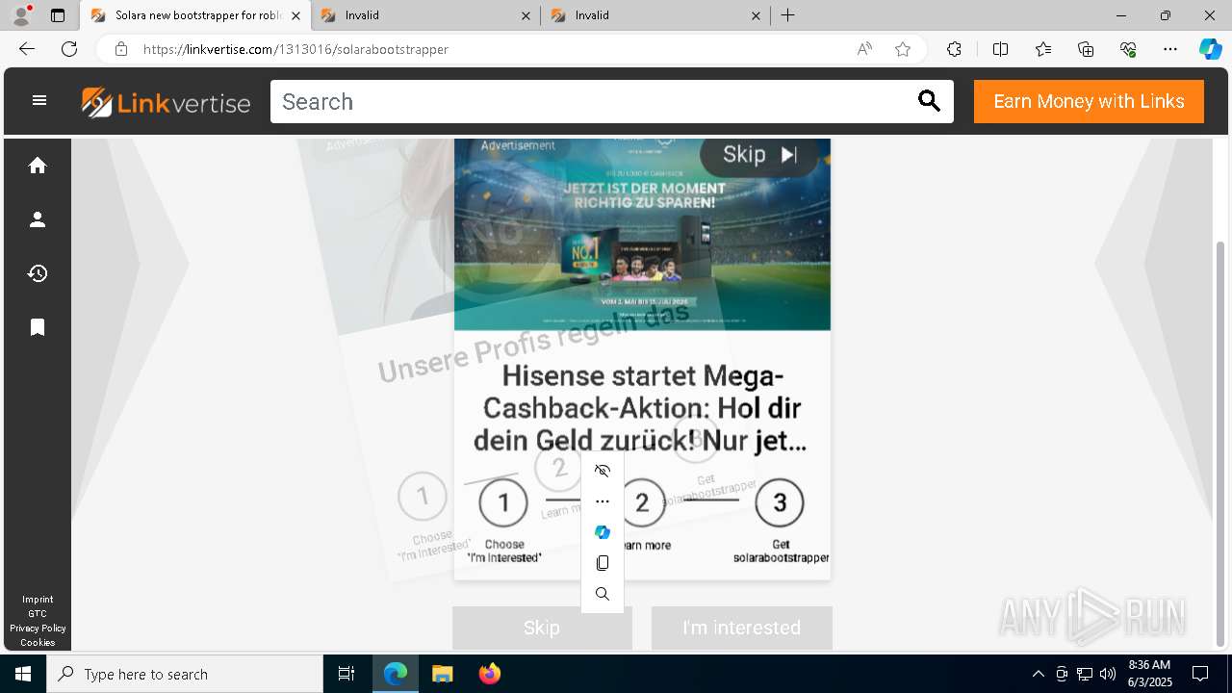Screen dimensions: 1232x693
Task: Open the Imprint link
Action: point(38,600)
